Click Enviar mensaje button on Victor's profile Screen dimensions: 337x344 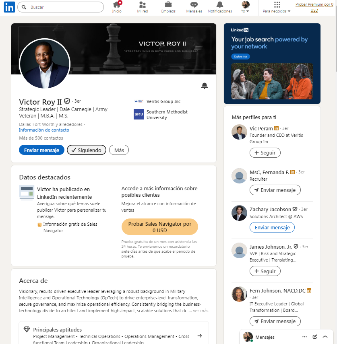click(x=41, y=150)
